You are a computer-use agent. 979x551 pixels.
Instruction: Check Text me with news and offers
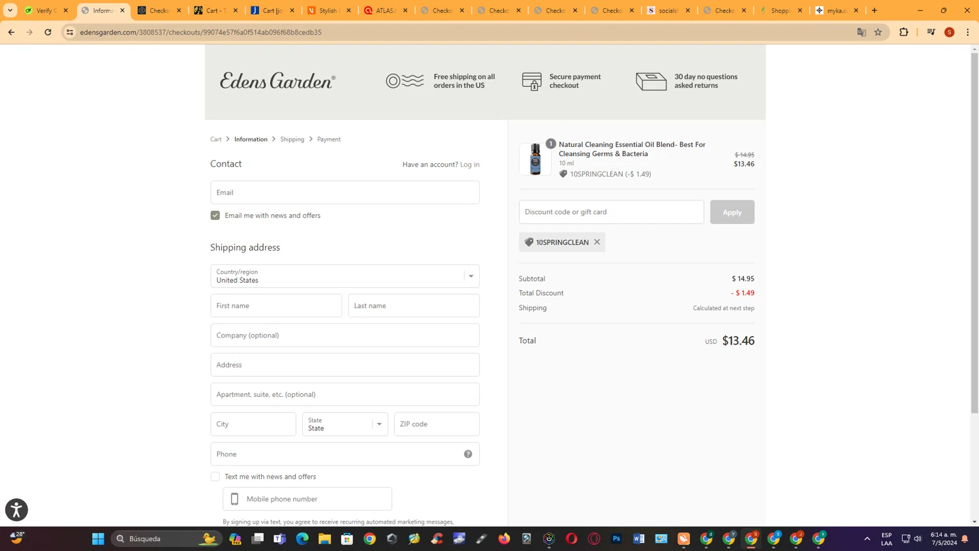215,477
